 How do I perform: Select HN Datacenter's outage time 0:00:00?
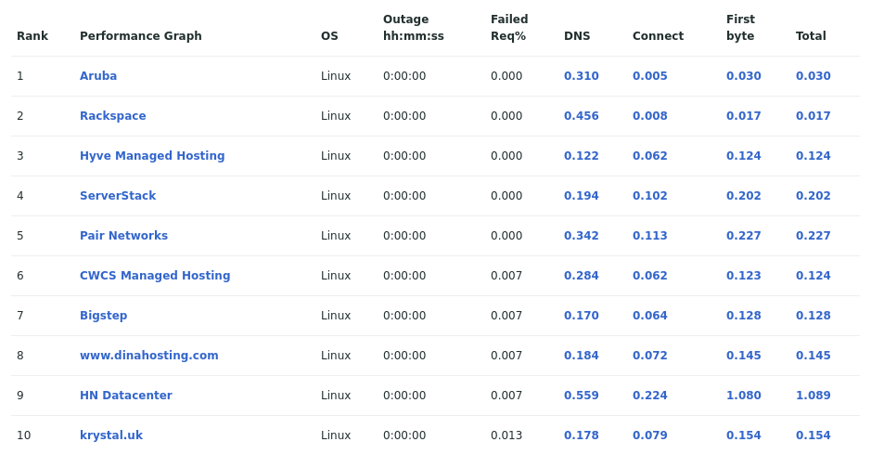404,396
